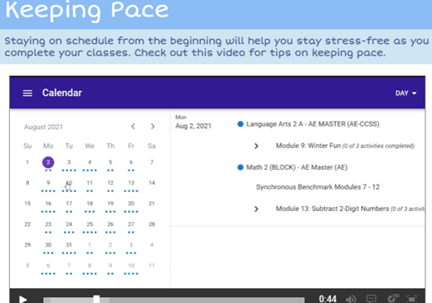Select August 31 in the calendar

[69, 245]
